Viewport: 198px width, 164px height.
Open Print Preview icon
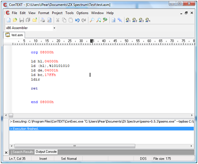click(49, 20)
